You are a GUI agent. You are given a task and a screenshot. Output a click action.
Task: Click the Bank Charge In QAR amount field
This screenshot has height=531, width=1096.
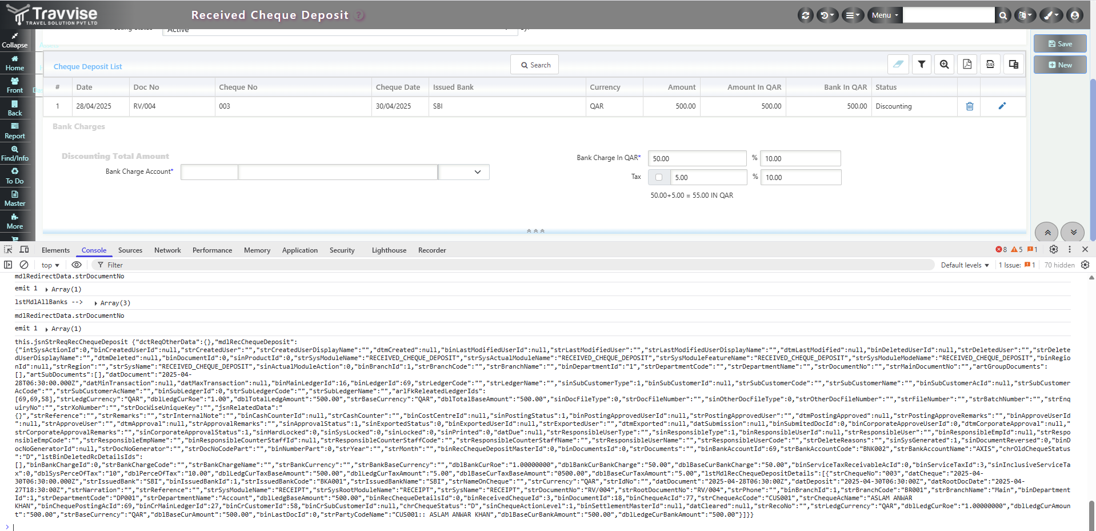697,158
